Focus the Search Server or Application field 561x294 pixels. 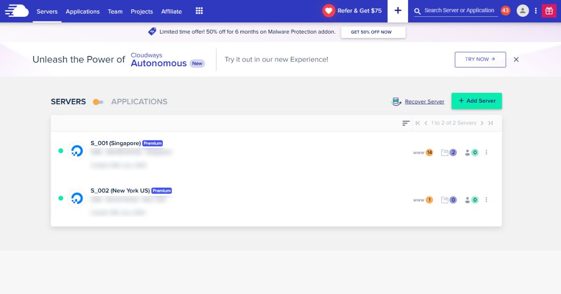pos(459,10)
